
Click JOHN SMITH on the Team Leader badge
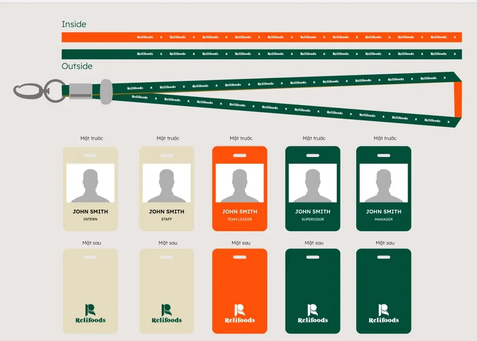point(240,212)
